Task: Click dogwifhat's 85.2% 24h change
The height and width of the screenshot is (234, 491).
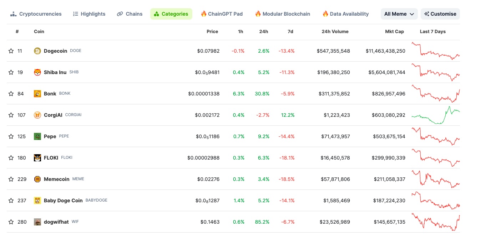Action: 262,222
